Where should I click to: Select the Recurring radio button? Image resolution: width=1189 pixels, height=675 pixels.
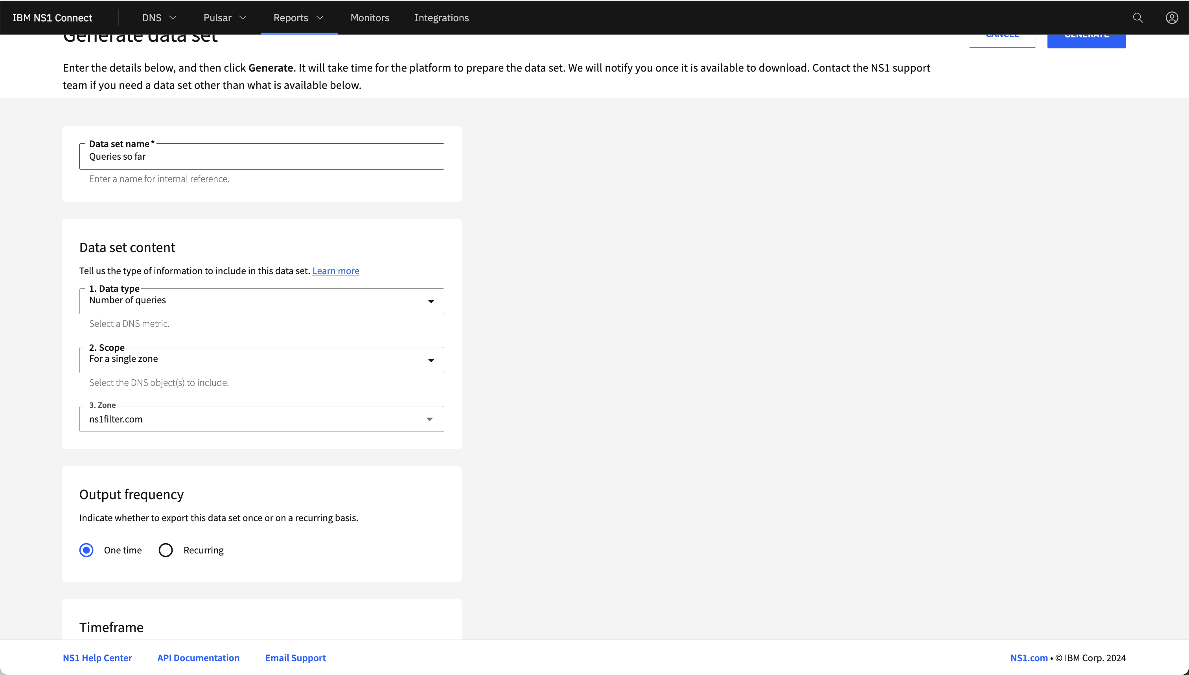[x=165, y=550]
